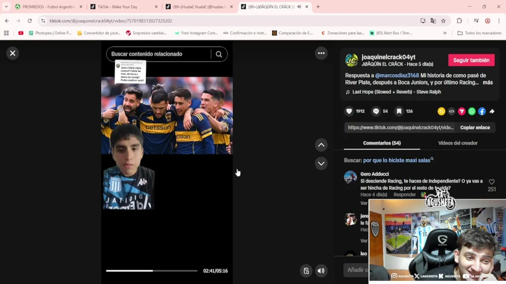Click Copiar enlace button
The width and height of the screenshot is (506, 284).
click(x=475, y=127)
